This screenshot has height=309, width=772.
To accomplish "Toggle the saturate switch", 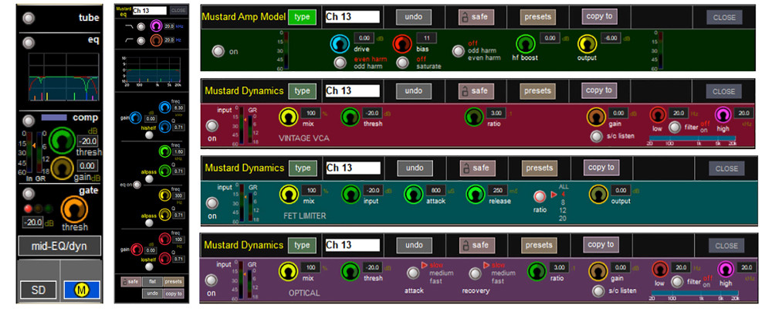I will coord(403,63).
